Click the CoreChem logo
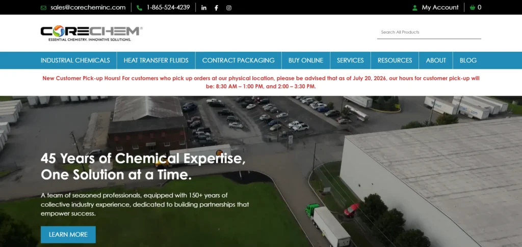The image size is (522, 247). (x=92, y=33)
